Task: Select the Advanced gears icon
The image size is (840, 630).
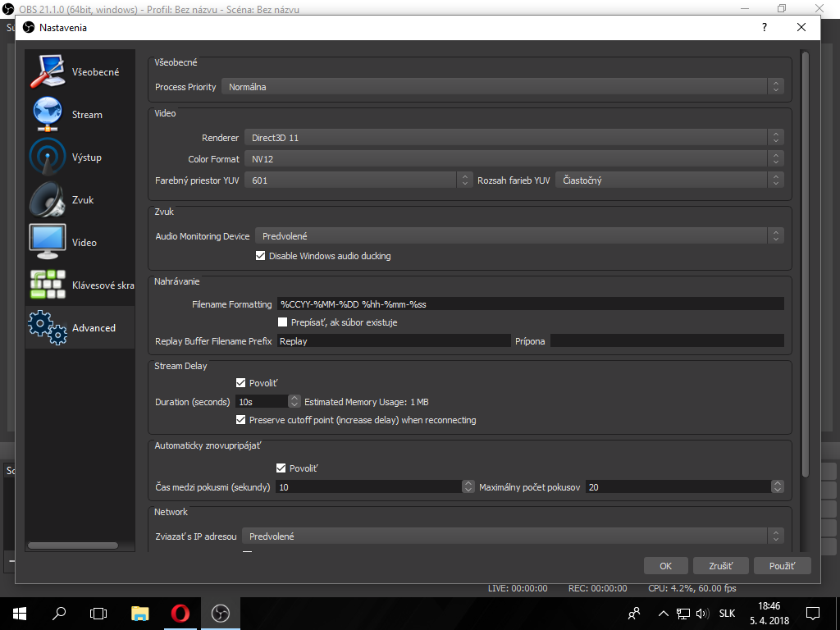Action: [x=48, y=327]
